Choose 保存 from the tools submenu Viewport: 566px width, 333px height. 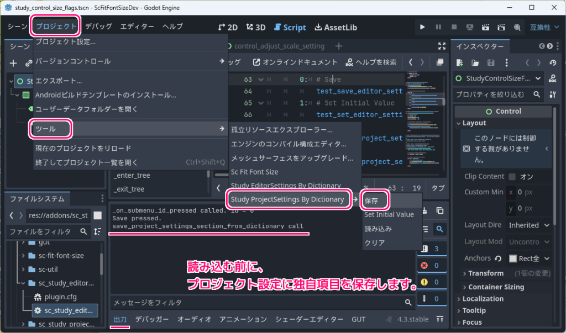point(374,199)
